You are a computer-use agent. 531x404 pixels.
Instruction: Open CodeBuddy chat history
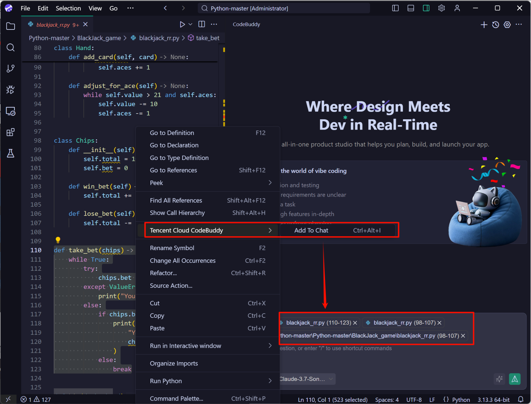(x=495, y=25)
